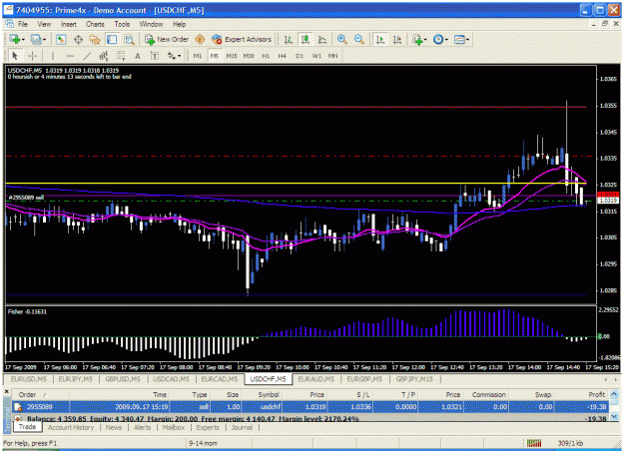Expand the new chart dropdown arrow
624x451 pixels.
coord(23,40)
